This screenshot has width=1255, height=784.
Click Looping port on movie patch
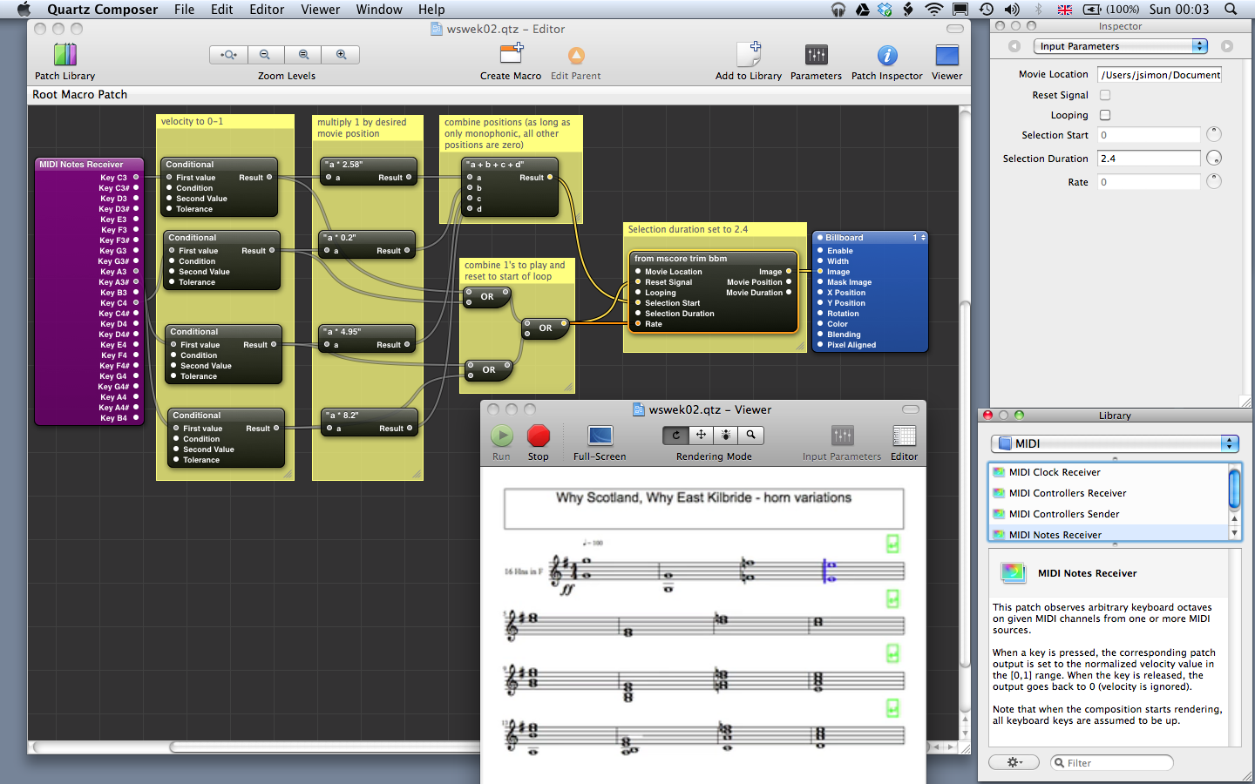638,293
